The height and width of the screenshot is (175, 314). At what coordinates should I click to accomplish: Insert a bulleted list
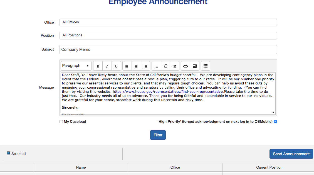(x=156, y=66)
